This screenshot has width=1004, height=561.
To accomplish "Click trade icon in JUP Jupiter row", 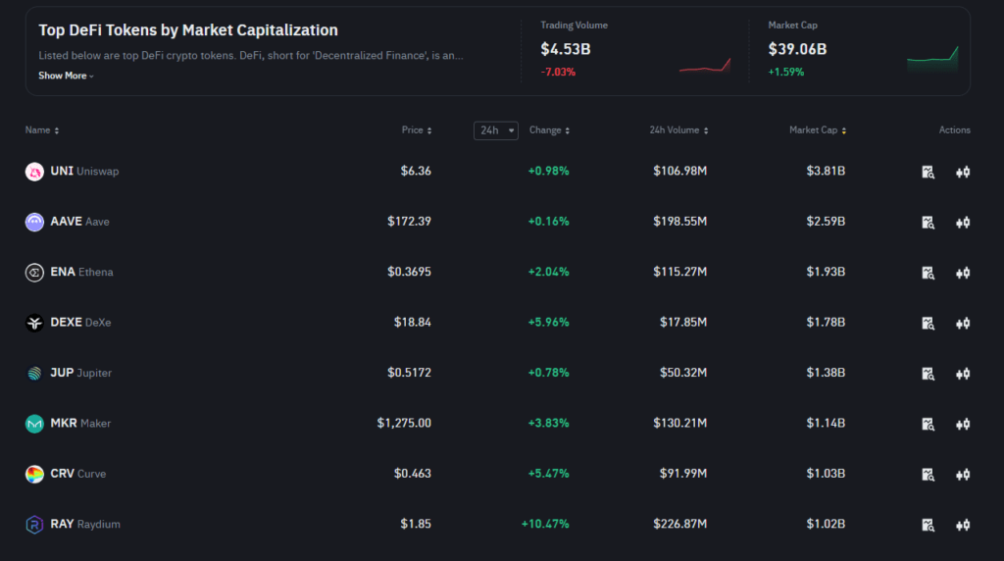I will click(x=963, y=374).
